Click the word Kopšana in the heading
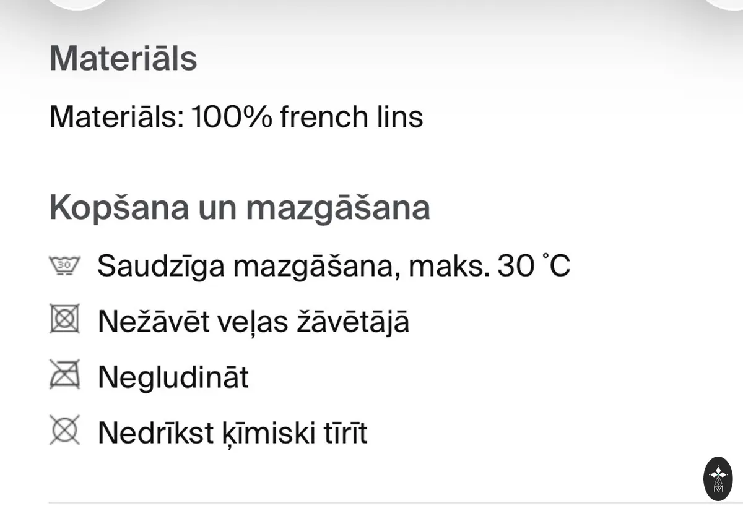This screenshot has height=511, width=743. 119,208
